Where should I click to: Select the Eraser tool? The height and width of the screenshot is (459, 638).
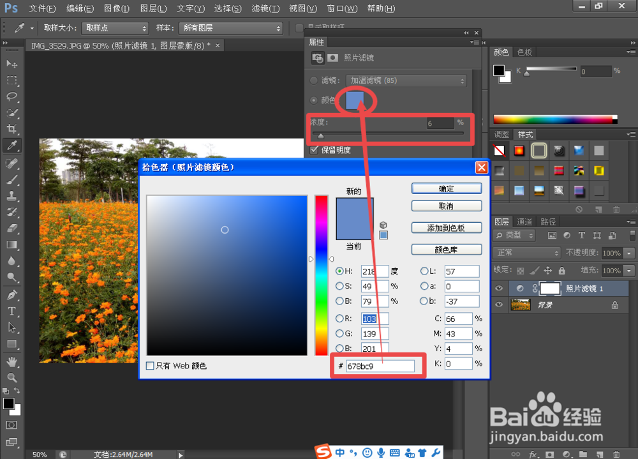point(11,229)
